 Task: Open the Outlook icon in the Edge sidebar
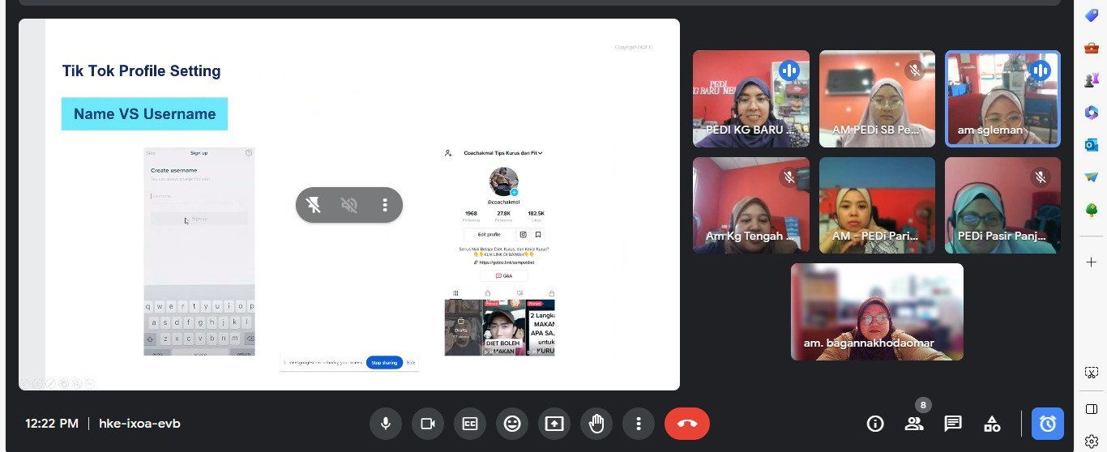coord(1091,145)
